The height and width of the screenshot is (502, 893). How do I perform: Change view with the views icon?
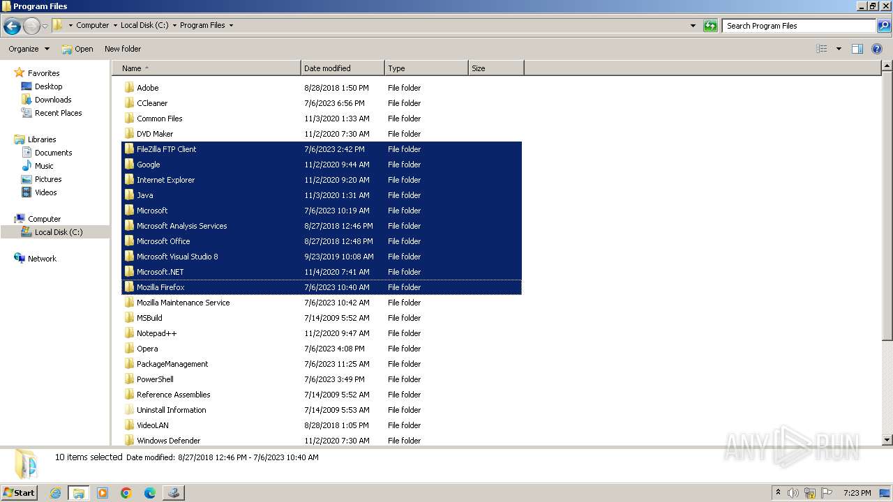pyautogui.click(x=822, y=49)
